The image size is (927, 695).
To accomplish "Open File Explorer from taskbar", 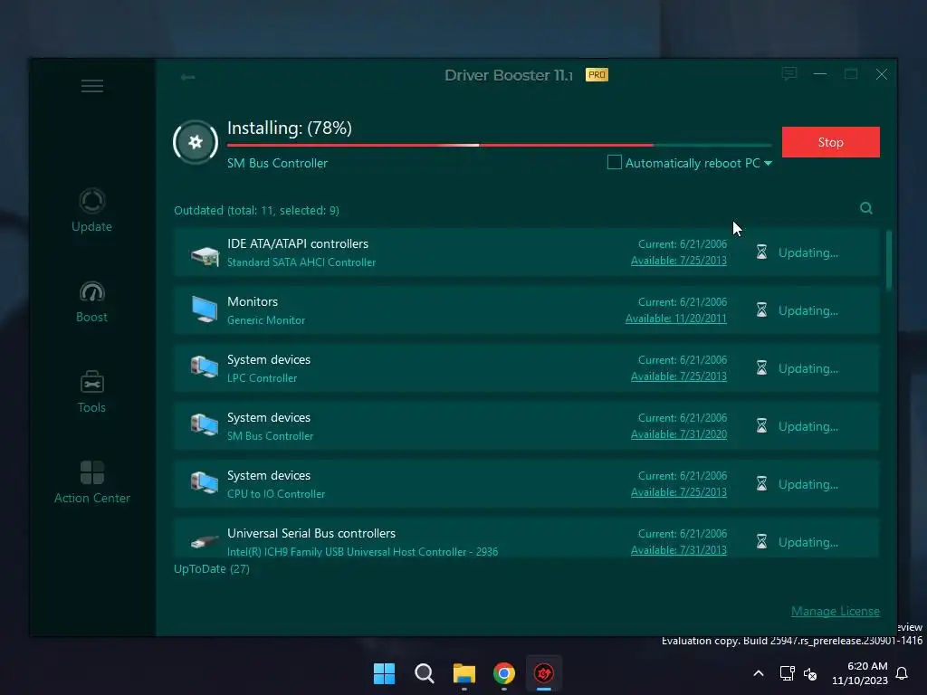I will pos(464,673).
